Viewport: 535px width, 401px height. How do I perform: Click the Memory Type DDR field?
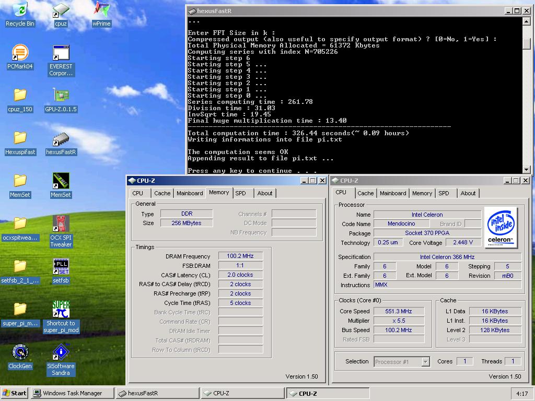187,214
